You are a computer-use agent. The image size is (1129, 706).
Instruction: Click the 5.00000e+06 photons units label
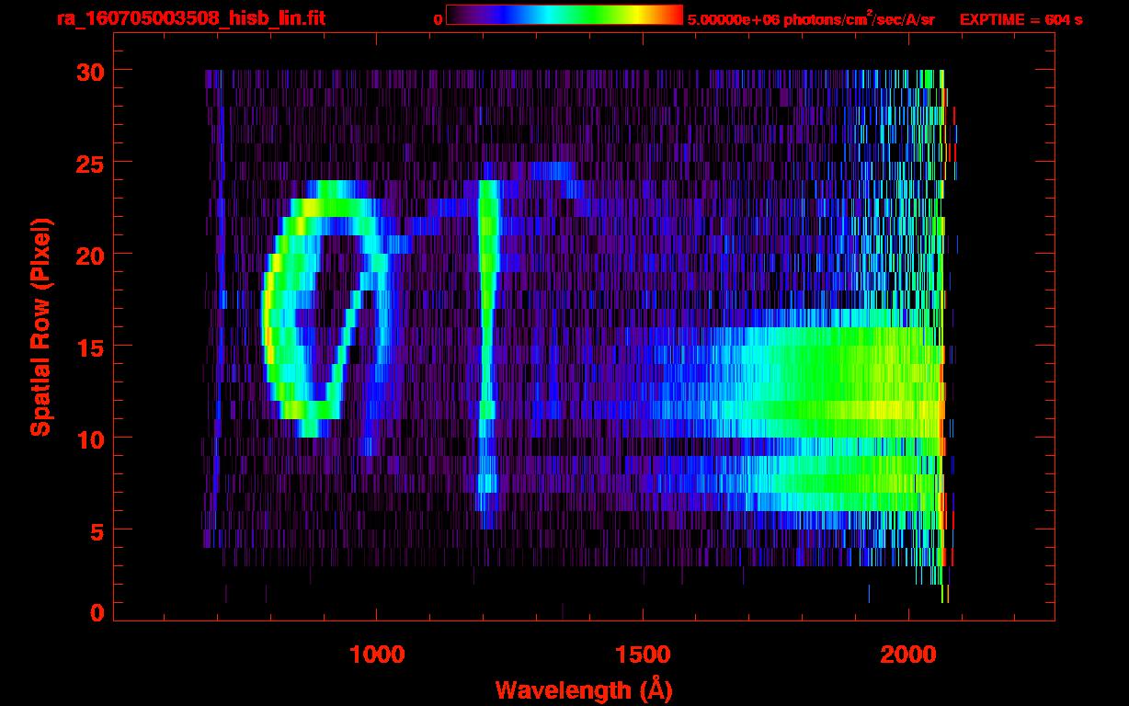[x=811, y=18]
